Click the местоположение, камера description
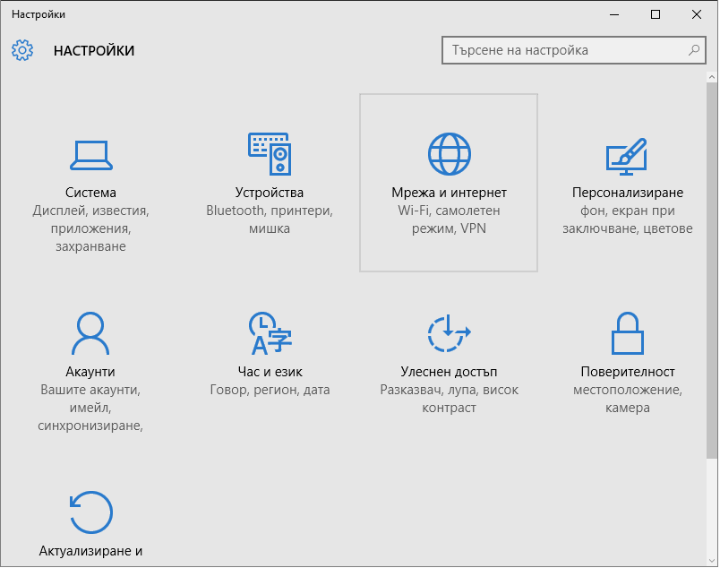720x568 pixels. pos(628,399)
